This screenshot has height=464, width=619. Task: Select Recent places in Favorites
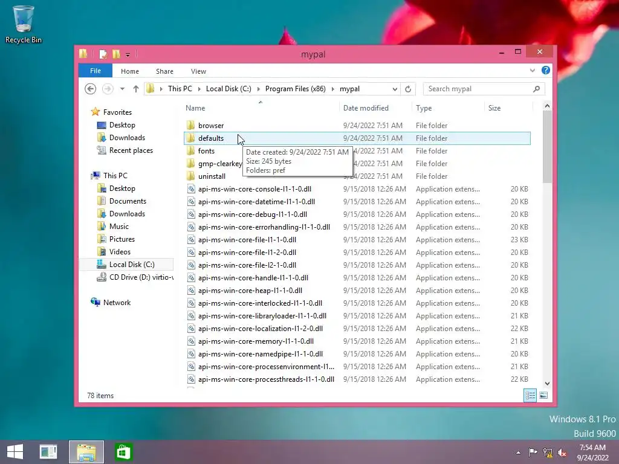pos(131,150)
